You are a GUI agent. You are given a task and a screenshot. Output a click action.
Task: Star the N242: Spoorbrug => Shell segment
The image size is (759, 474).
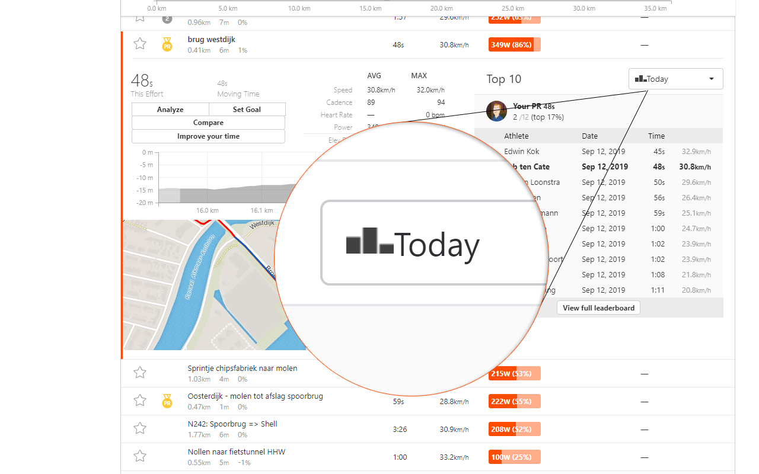[x=139, y=428]
